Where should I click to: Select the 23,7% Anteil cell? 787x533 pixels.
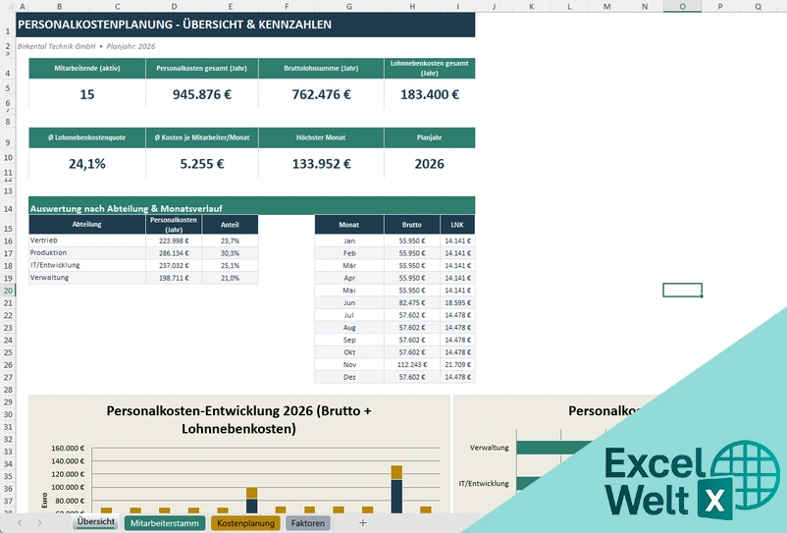click(230, 240)
